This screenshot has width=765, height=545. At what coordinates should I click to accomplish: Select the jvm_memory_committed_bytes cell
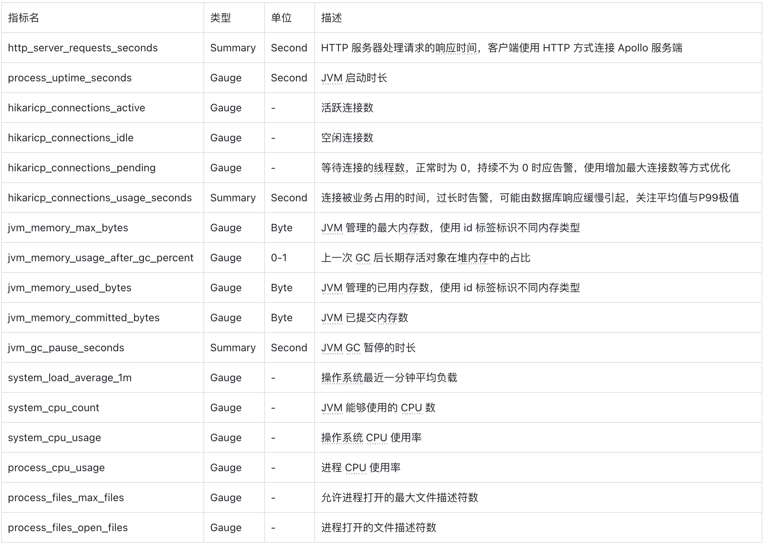[84, 318]
